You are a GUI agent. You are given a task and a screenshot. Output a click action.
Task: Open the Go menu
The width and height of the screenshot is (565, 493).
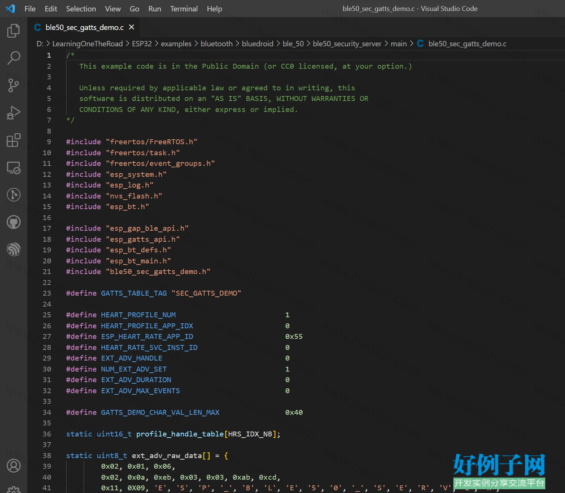(x=134, y=9)
